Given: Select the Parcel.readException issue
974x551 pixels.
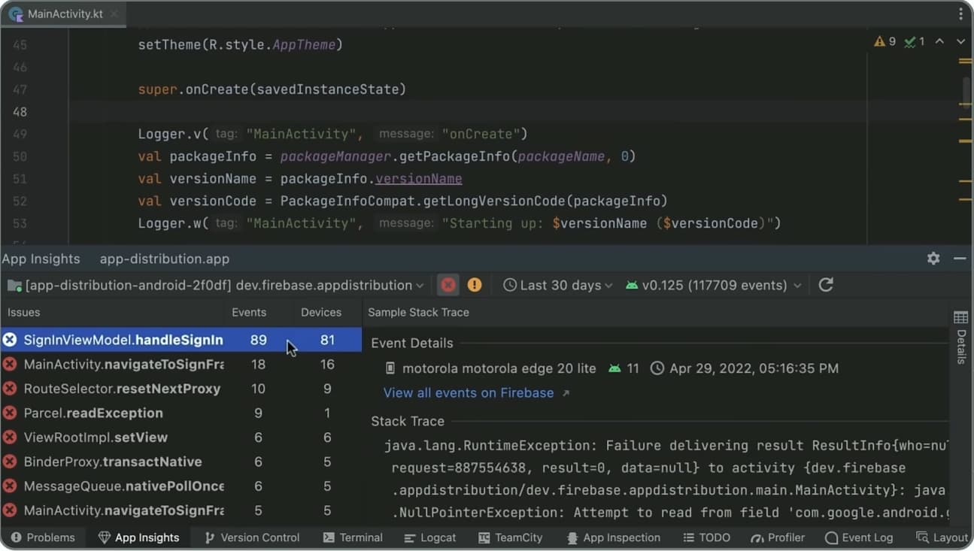Looking at the screenshot, I should [181, 413].
